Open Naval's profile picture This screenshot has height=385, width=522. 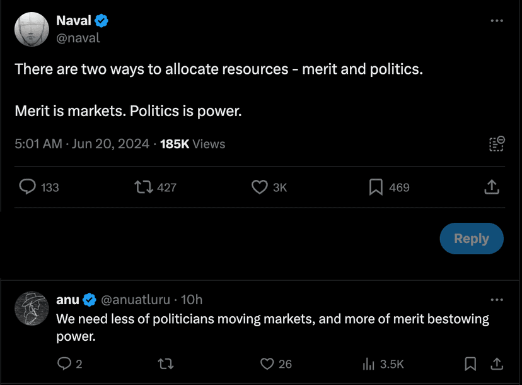point(32,30)
